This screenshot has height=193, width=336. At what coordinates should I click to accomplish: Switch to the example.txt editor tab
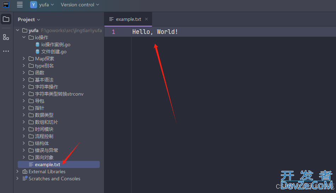pyautogui.click(x=128, y=19)
